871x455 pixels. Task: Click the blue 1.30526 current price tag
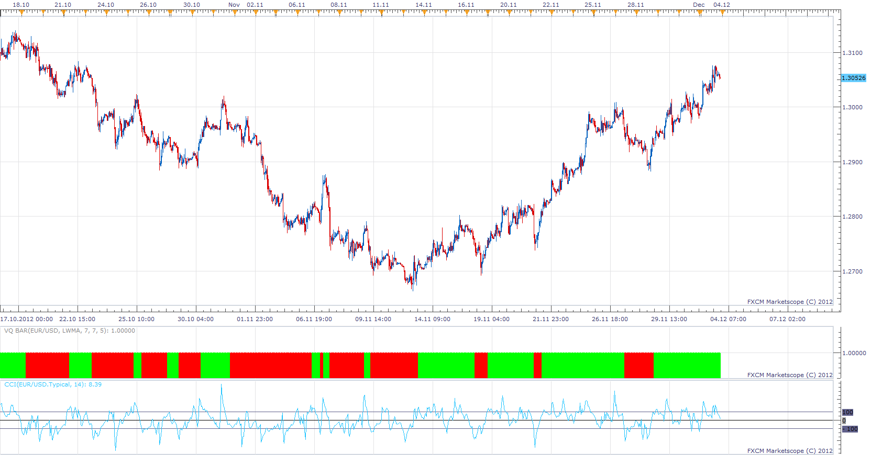(x=854, y=78)
